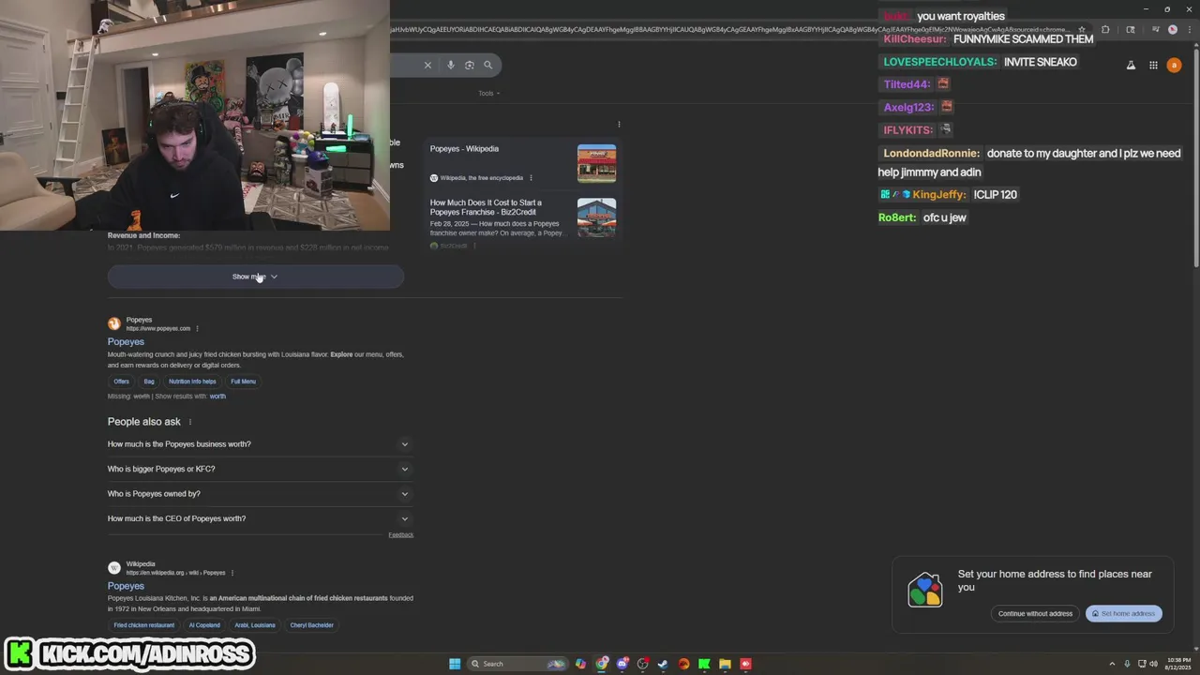1200x675 pixels.
Task: Expand the Show more overview button
Action: tap(255, 277)
